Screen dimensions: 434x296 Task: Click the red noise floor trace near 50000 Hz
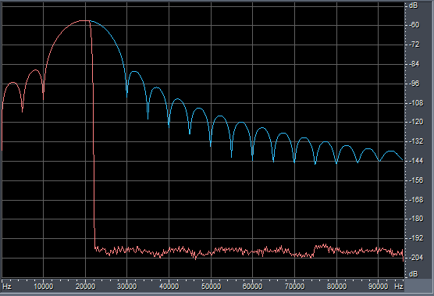click(211, 253)
